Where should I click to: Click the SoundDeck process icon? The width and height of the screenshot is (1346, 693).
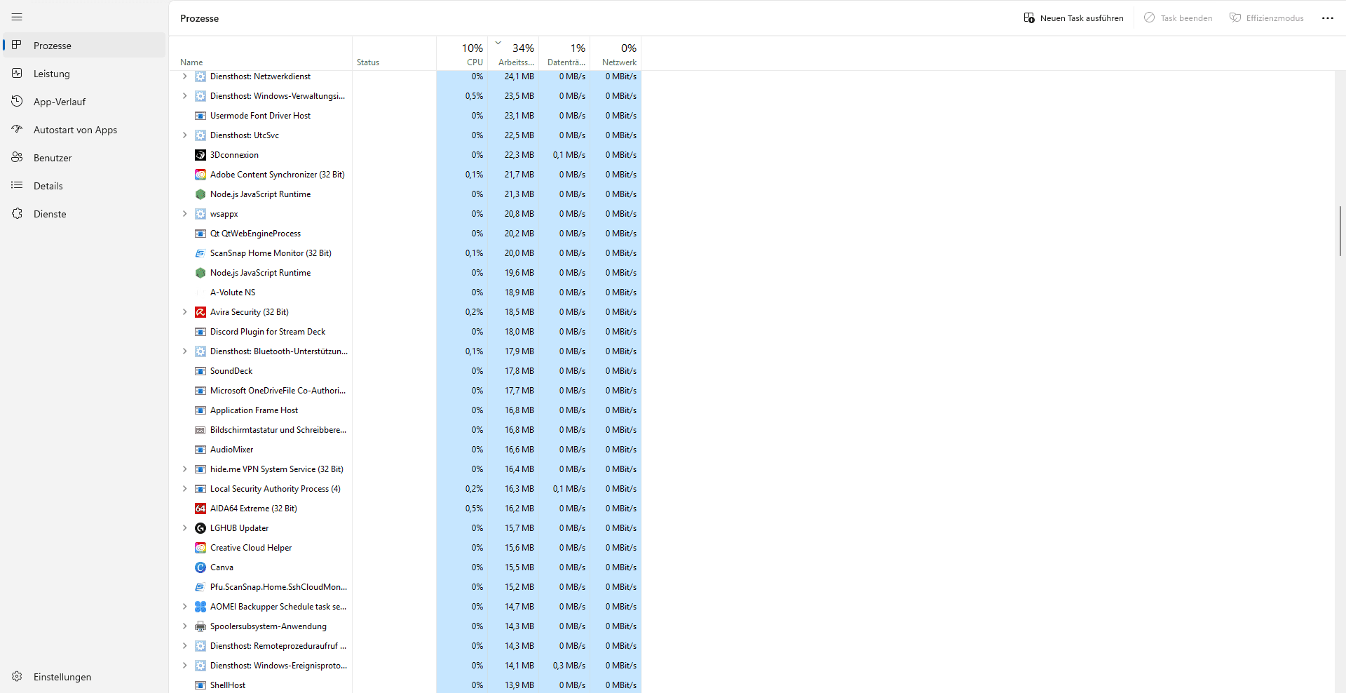(200, 371)
